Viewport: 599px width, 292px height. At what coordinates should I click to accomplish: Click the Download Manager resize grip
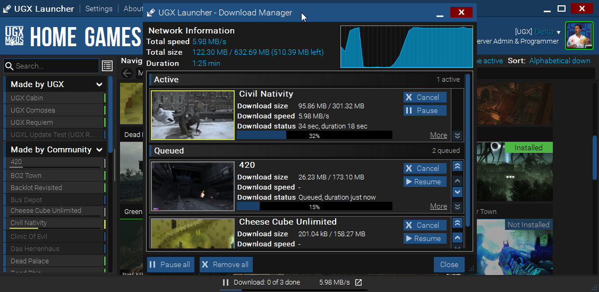click(470, 269)
